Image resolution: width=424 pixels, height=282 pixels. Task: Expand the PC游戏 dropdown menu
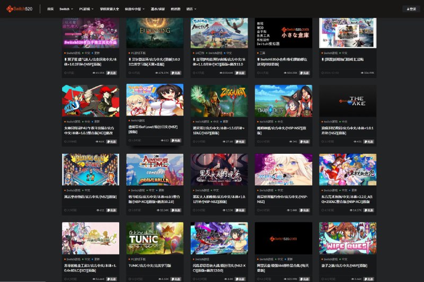(86, 9)
